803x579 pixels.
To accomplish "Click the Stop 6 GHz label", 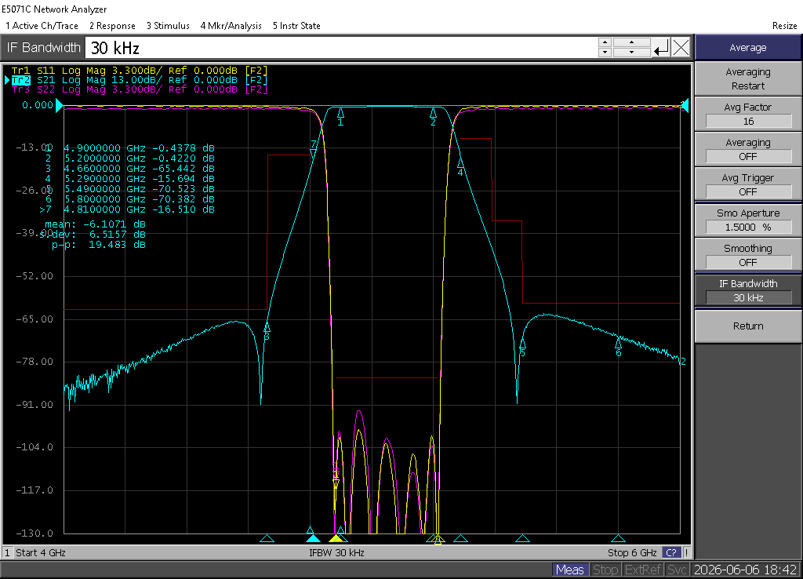I will point(632,553).
